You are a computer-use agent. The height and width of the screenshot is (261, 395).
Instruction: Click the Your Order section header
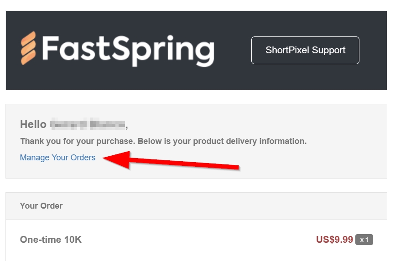point(41,206)
